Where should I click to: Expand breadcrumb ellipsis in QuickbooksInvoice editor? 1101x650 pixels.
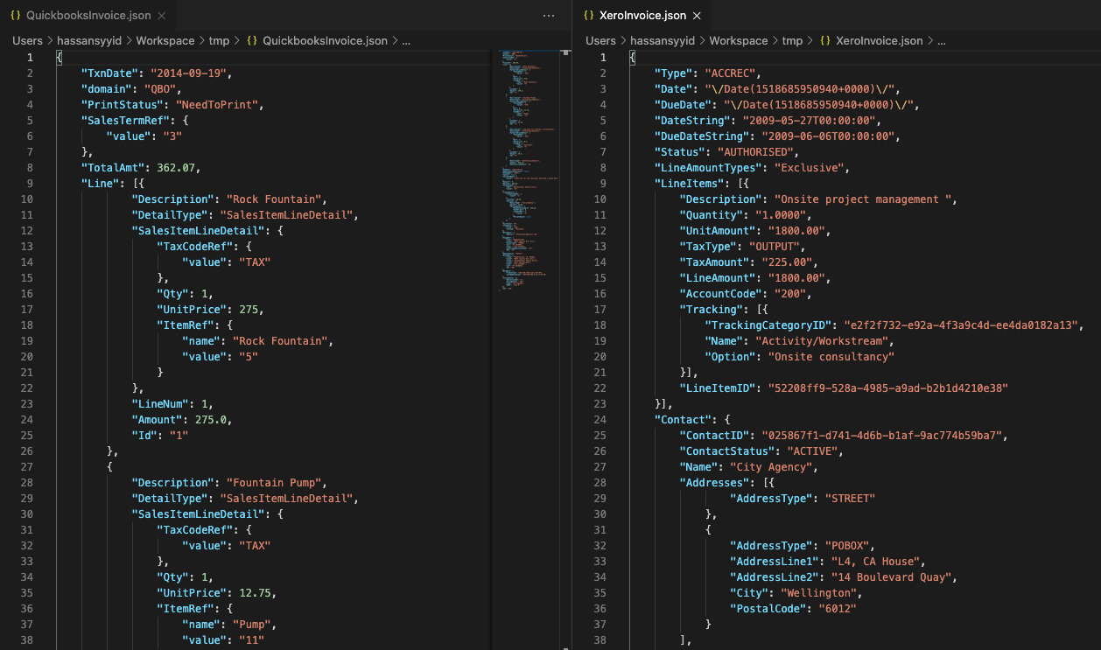[x=406, y=41]
